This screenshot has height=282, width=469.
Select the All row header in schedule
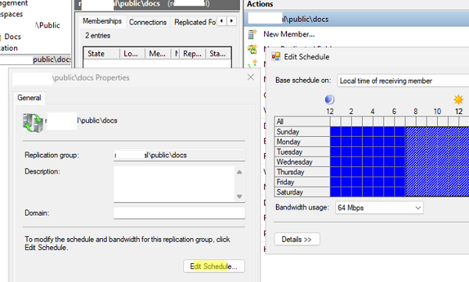click(x=302, y=121)
